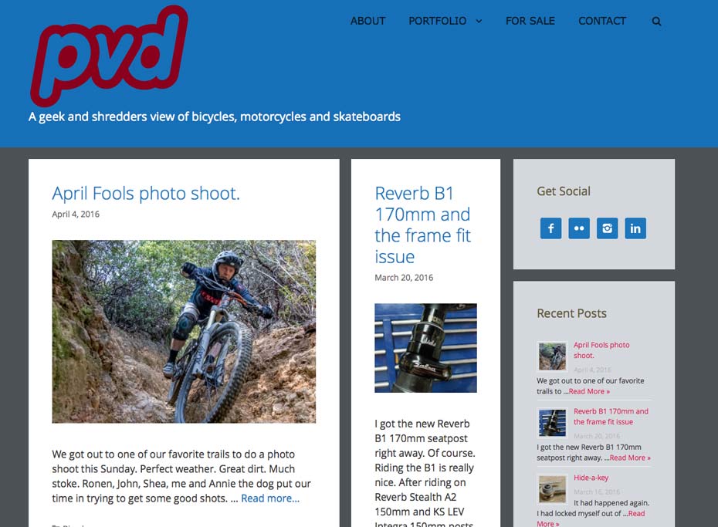This screenshot has width=718, height=527.
Task: Click Hide-a-key thumbnail in Recent Posts
Action: pyautogui.click(x=552, y=489)
